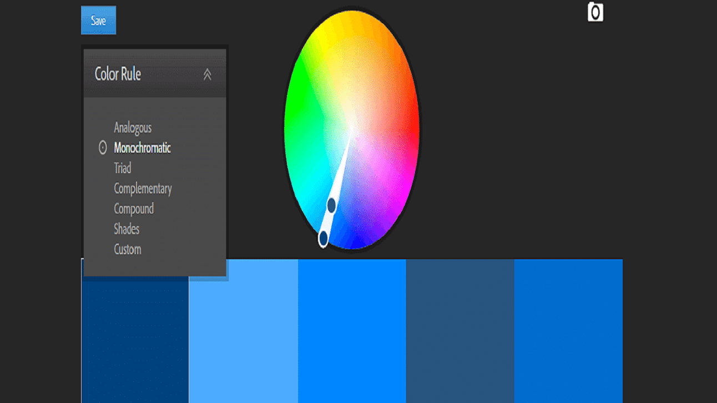The width and height of the screenshot is (717, 403).
Task: Pick the Compound color rule
Action: coord(134,209)
